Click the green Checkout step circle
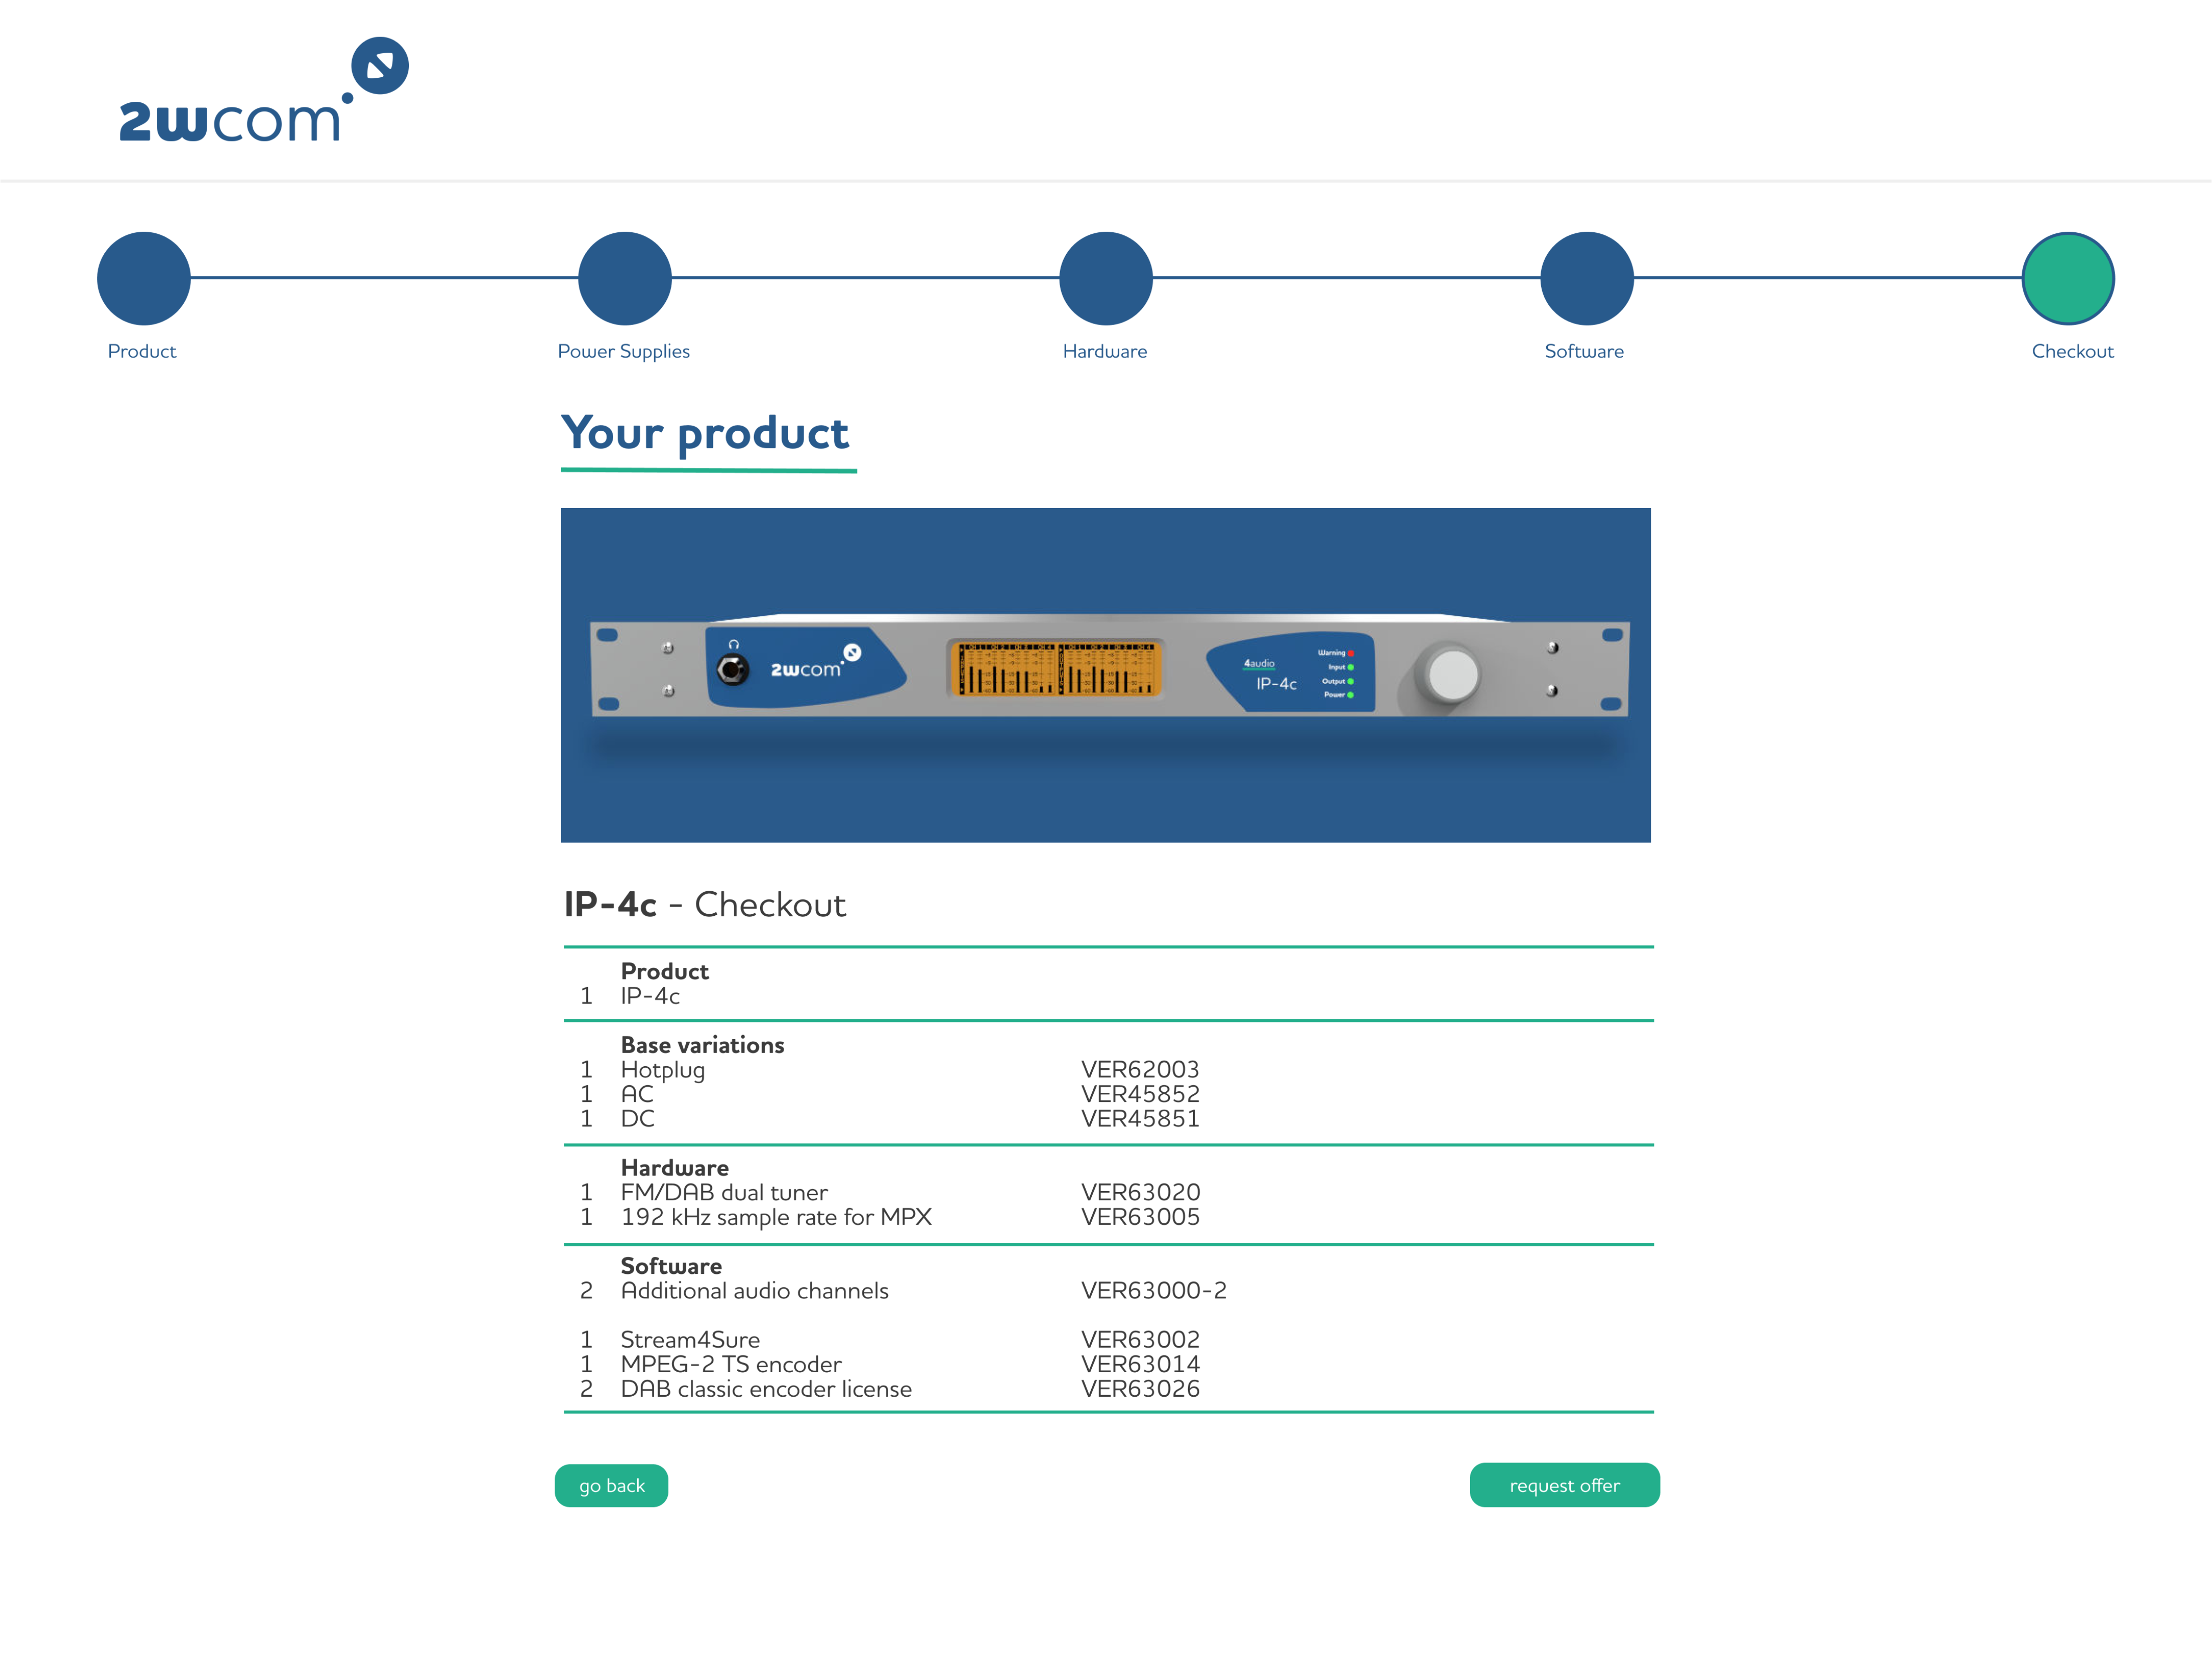The image size is (2212, 1655). (2068, 279)
